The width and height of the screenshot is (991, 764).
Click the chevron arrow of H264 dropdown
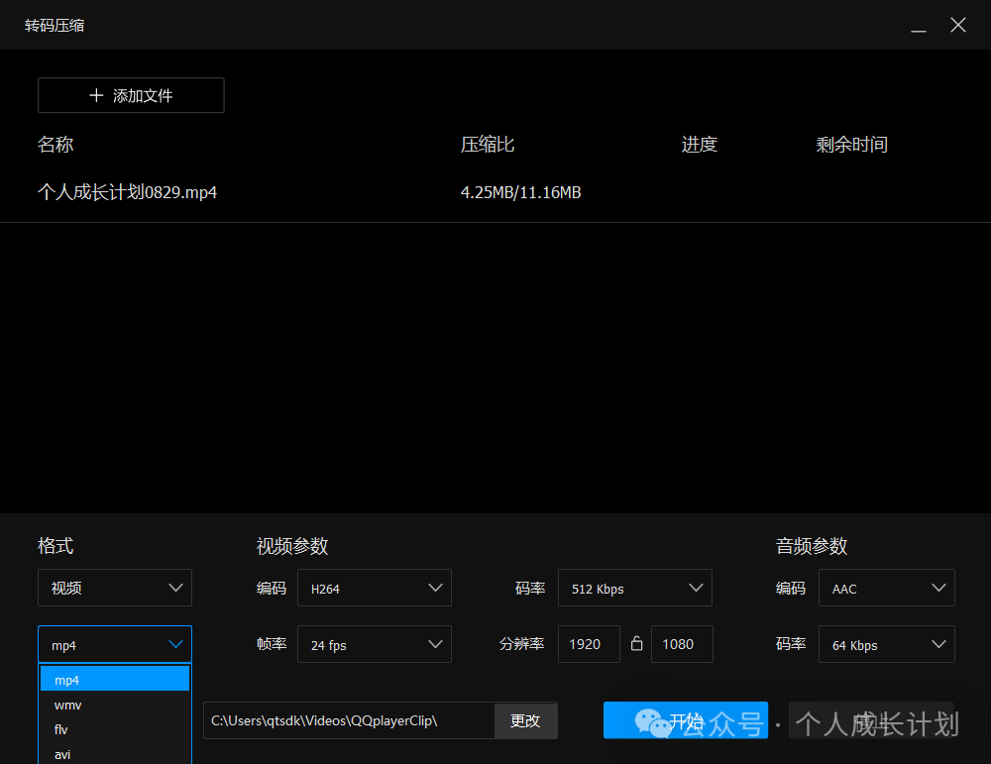pos(435,588)
